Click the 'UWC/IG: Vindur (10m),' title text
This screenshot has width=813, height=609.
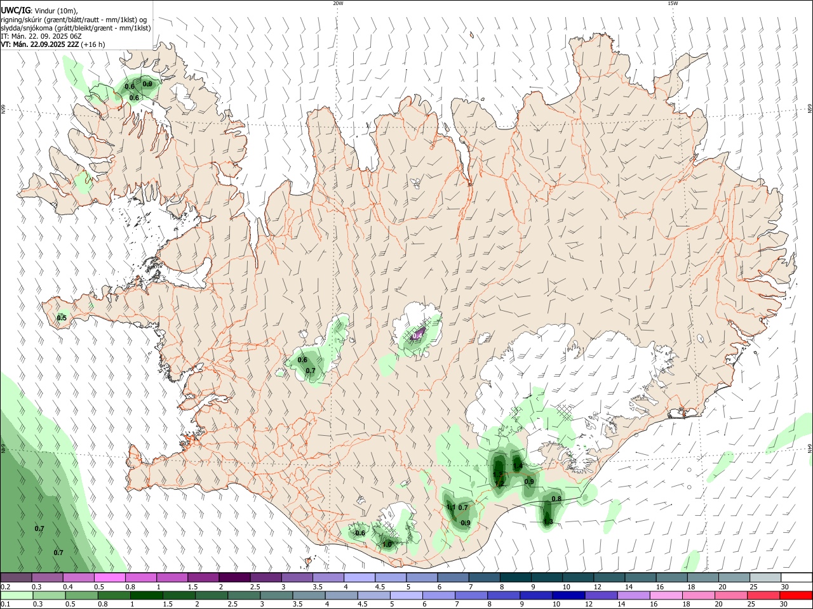point(39,11)
